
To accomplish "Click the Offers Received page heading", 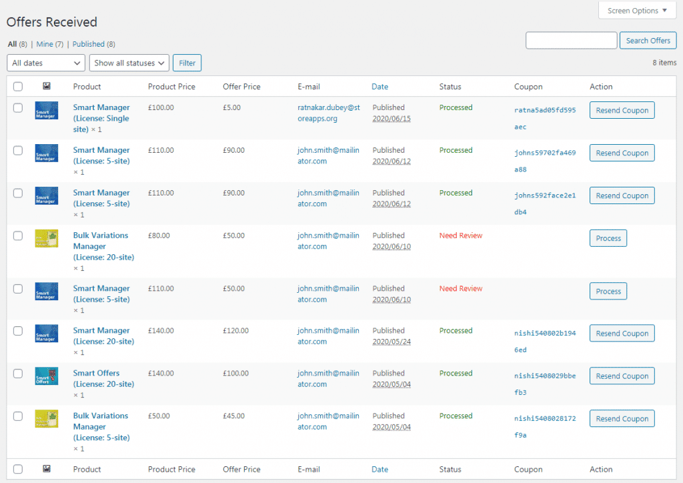I will click(52, 22).
